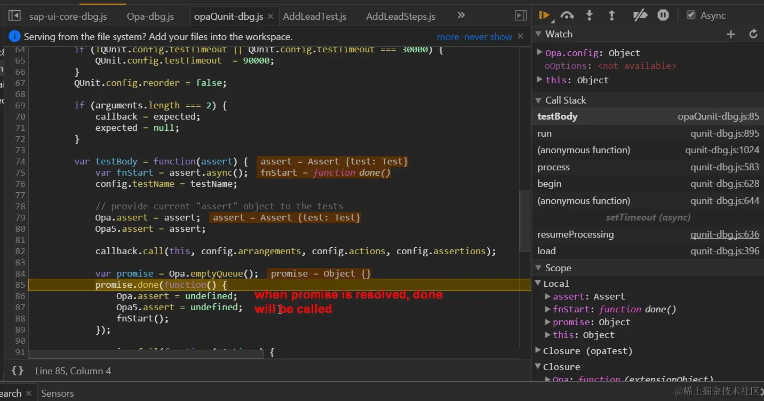Enable or disable the Async checkbox

tap(691, 15)
